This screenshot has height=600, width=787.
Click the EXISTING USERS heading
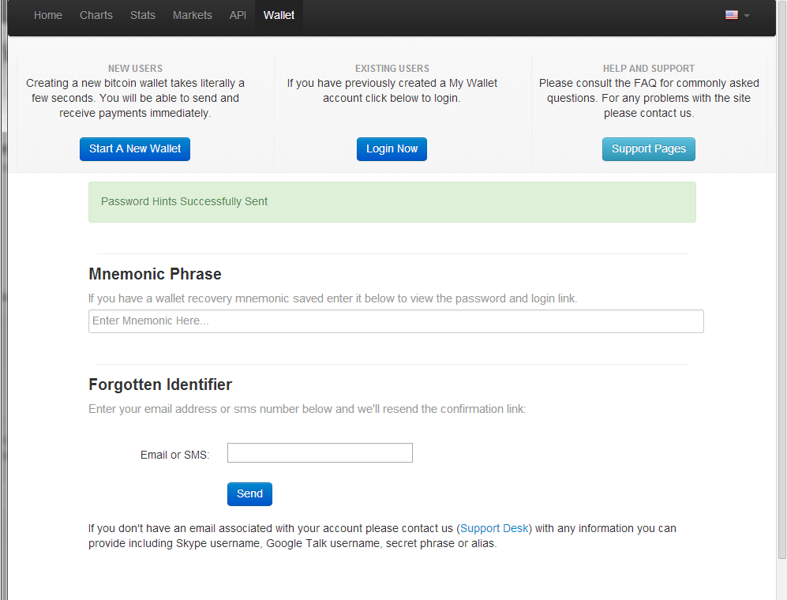click(392, 68)
